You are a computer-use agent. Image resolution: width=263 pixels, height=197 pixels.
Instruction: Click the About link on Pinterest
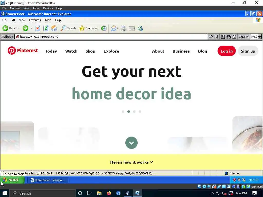coord(158,51)
